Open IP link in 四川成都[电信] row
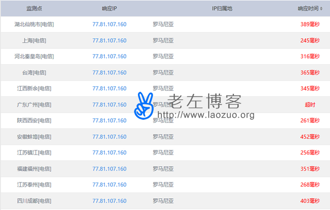The width and height of the screenshot is (330, 210). (x=109, y=201)
